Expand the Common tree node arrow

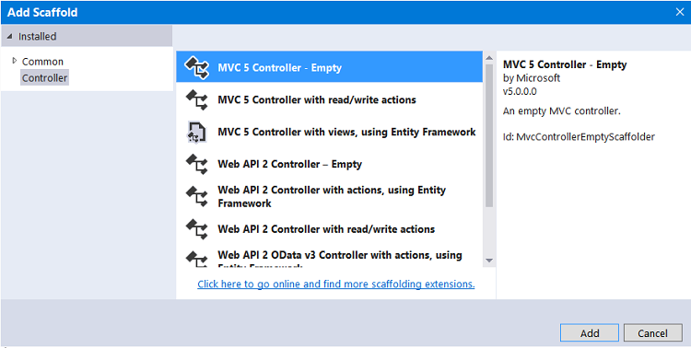click(x=15, y=61)
